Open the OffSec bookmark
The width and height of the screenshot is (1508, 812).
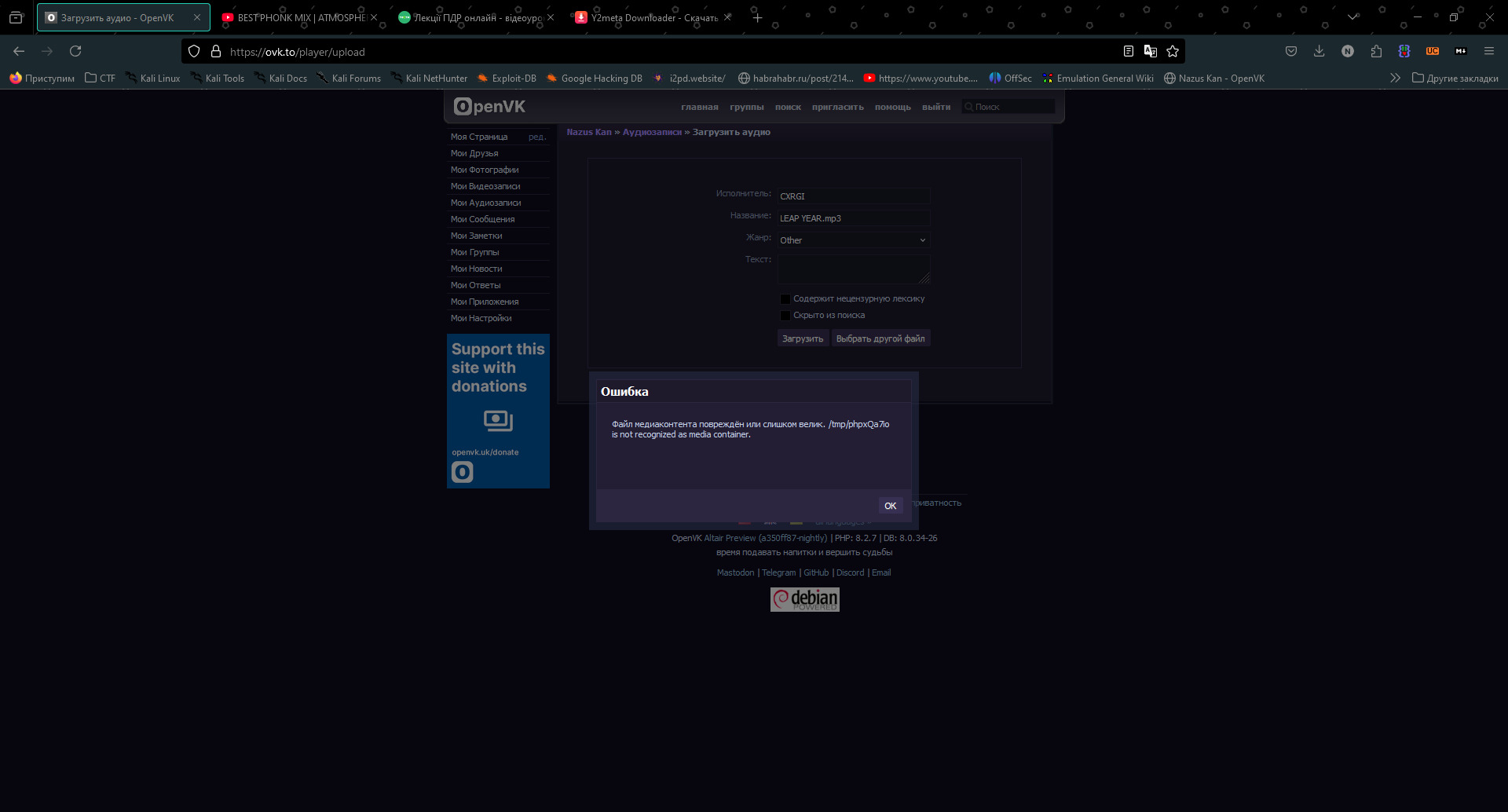1010,78
